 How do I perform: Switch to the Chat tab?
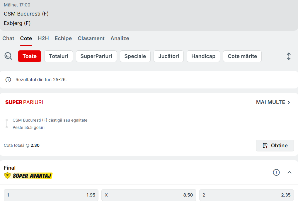(8, 38)
